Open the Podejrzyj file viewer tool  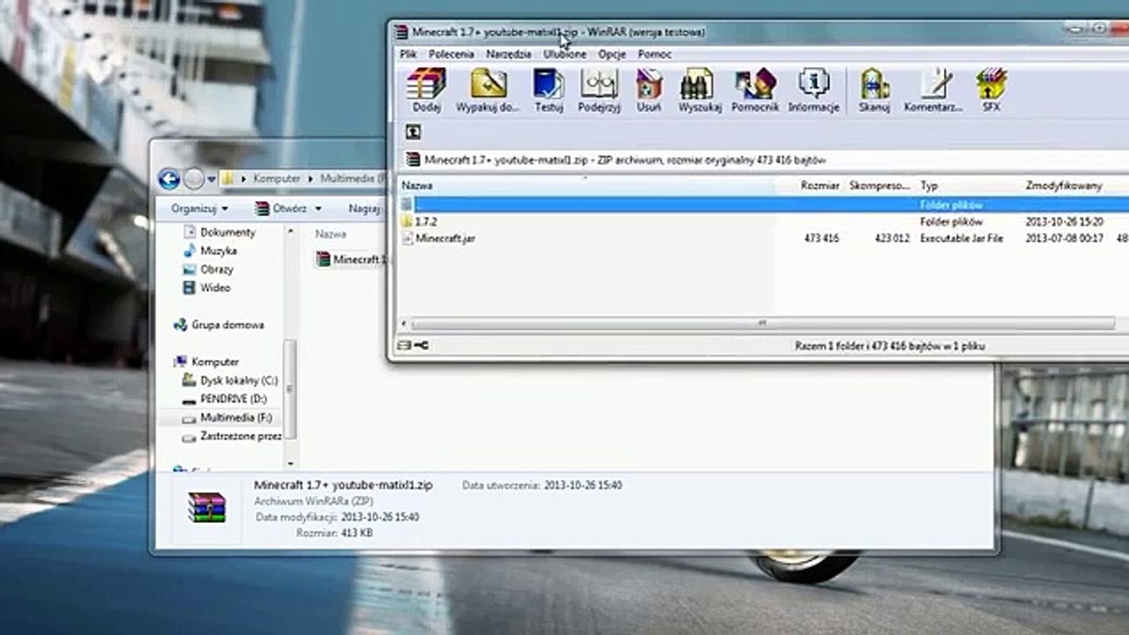[x=599, y=90]
